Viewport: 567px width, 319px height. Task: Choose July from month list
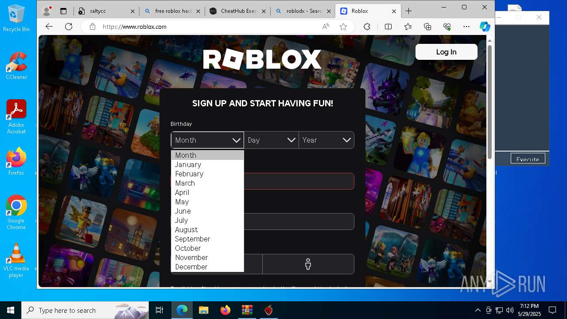pyautogui.click(x=207, y=220)
